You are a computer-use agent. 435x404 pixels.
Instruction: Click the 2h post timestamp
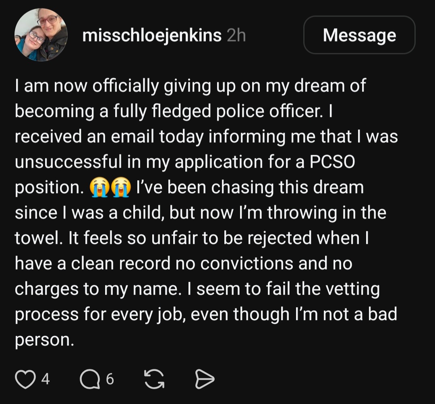[236, 35]
